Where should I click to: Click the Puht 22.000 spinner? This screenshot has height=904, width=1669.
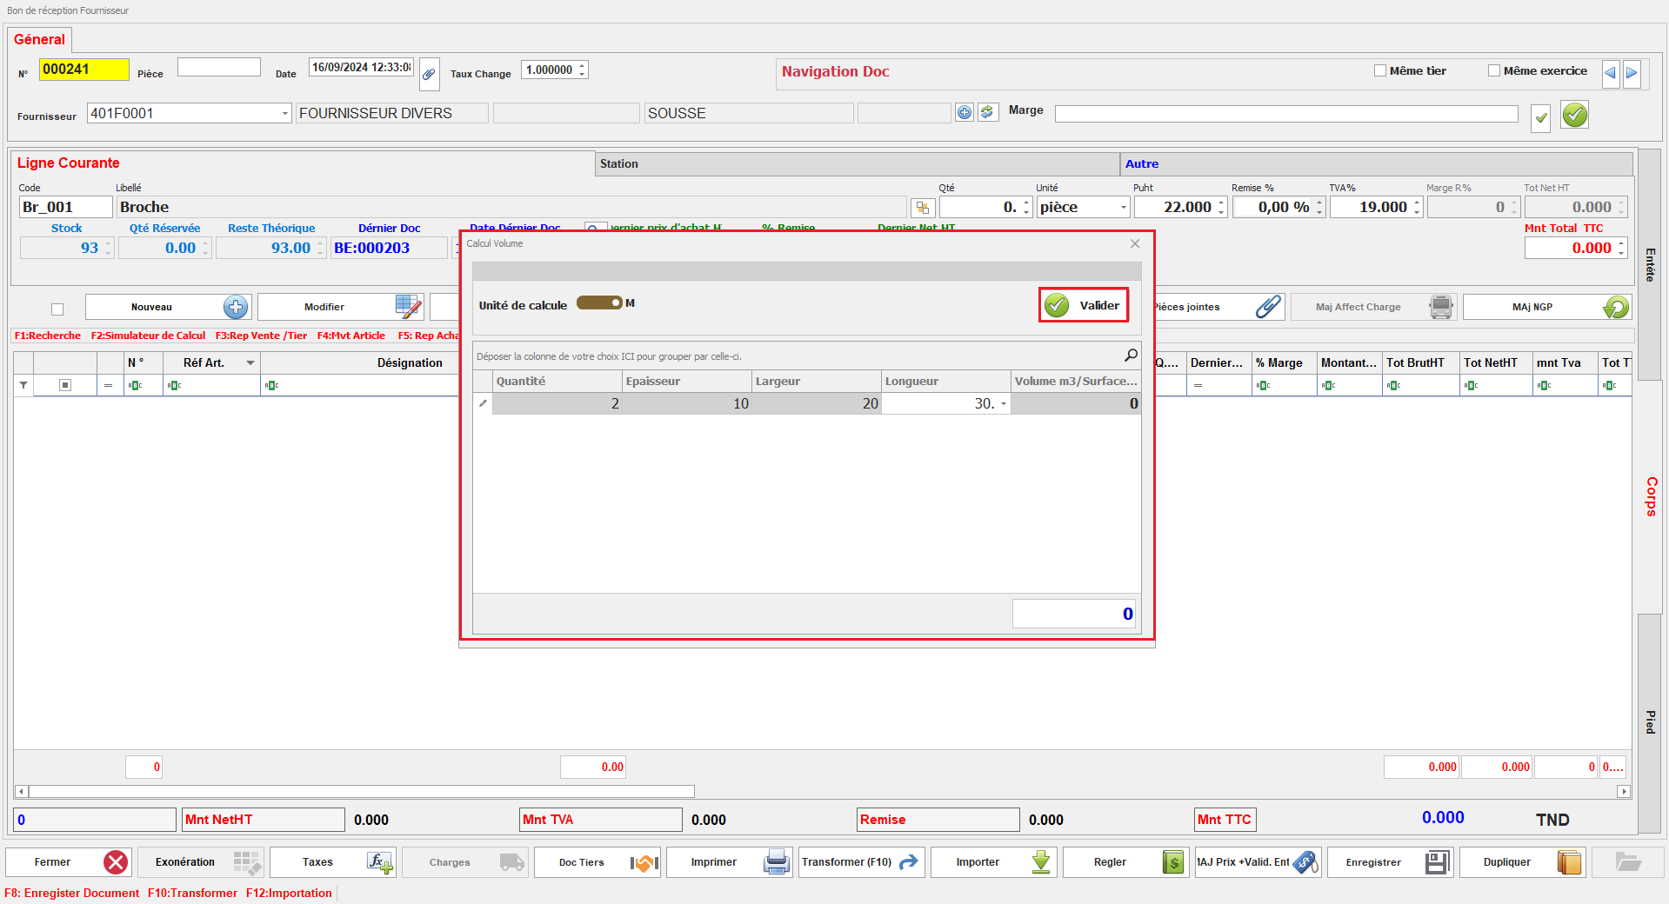[1221, 208]
